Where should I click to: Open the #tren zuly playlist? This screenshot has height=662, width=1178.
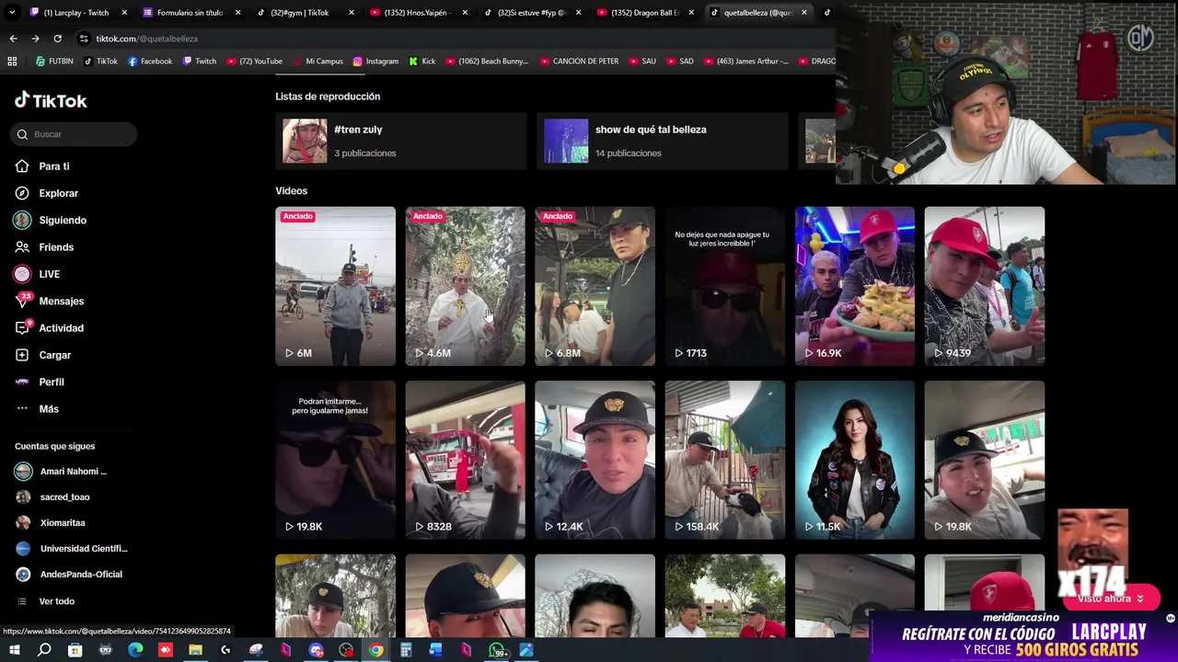pyautogui.click(x=401, y=141)
